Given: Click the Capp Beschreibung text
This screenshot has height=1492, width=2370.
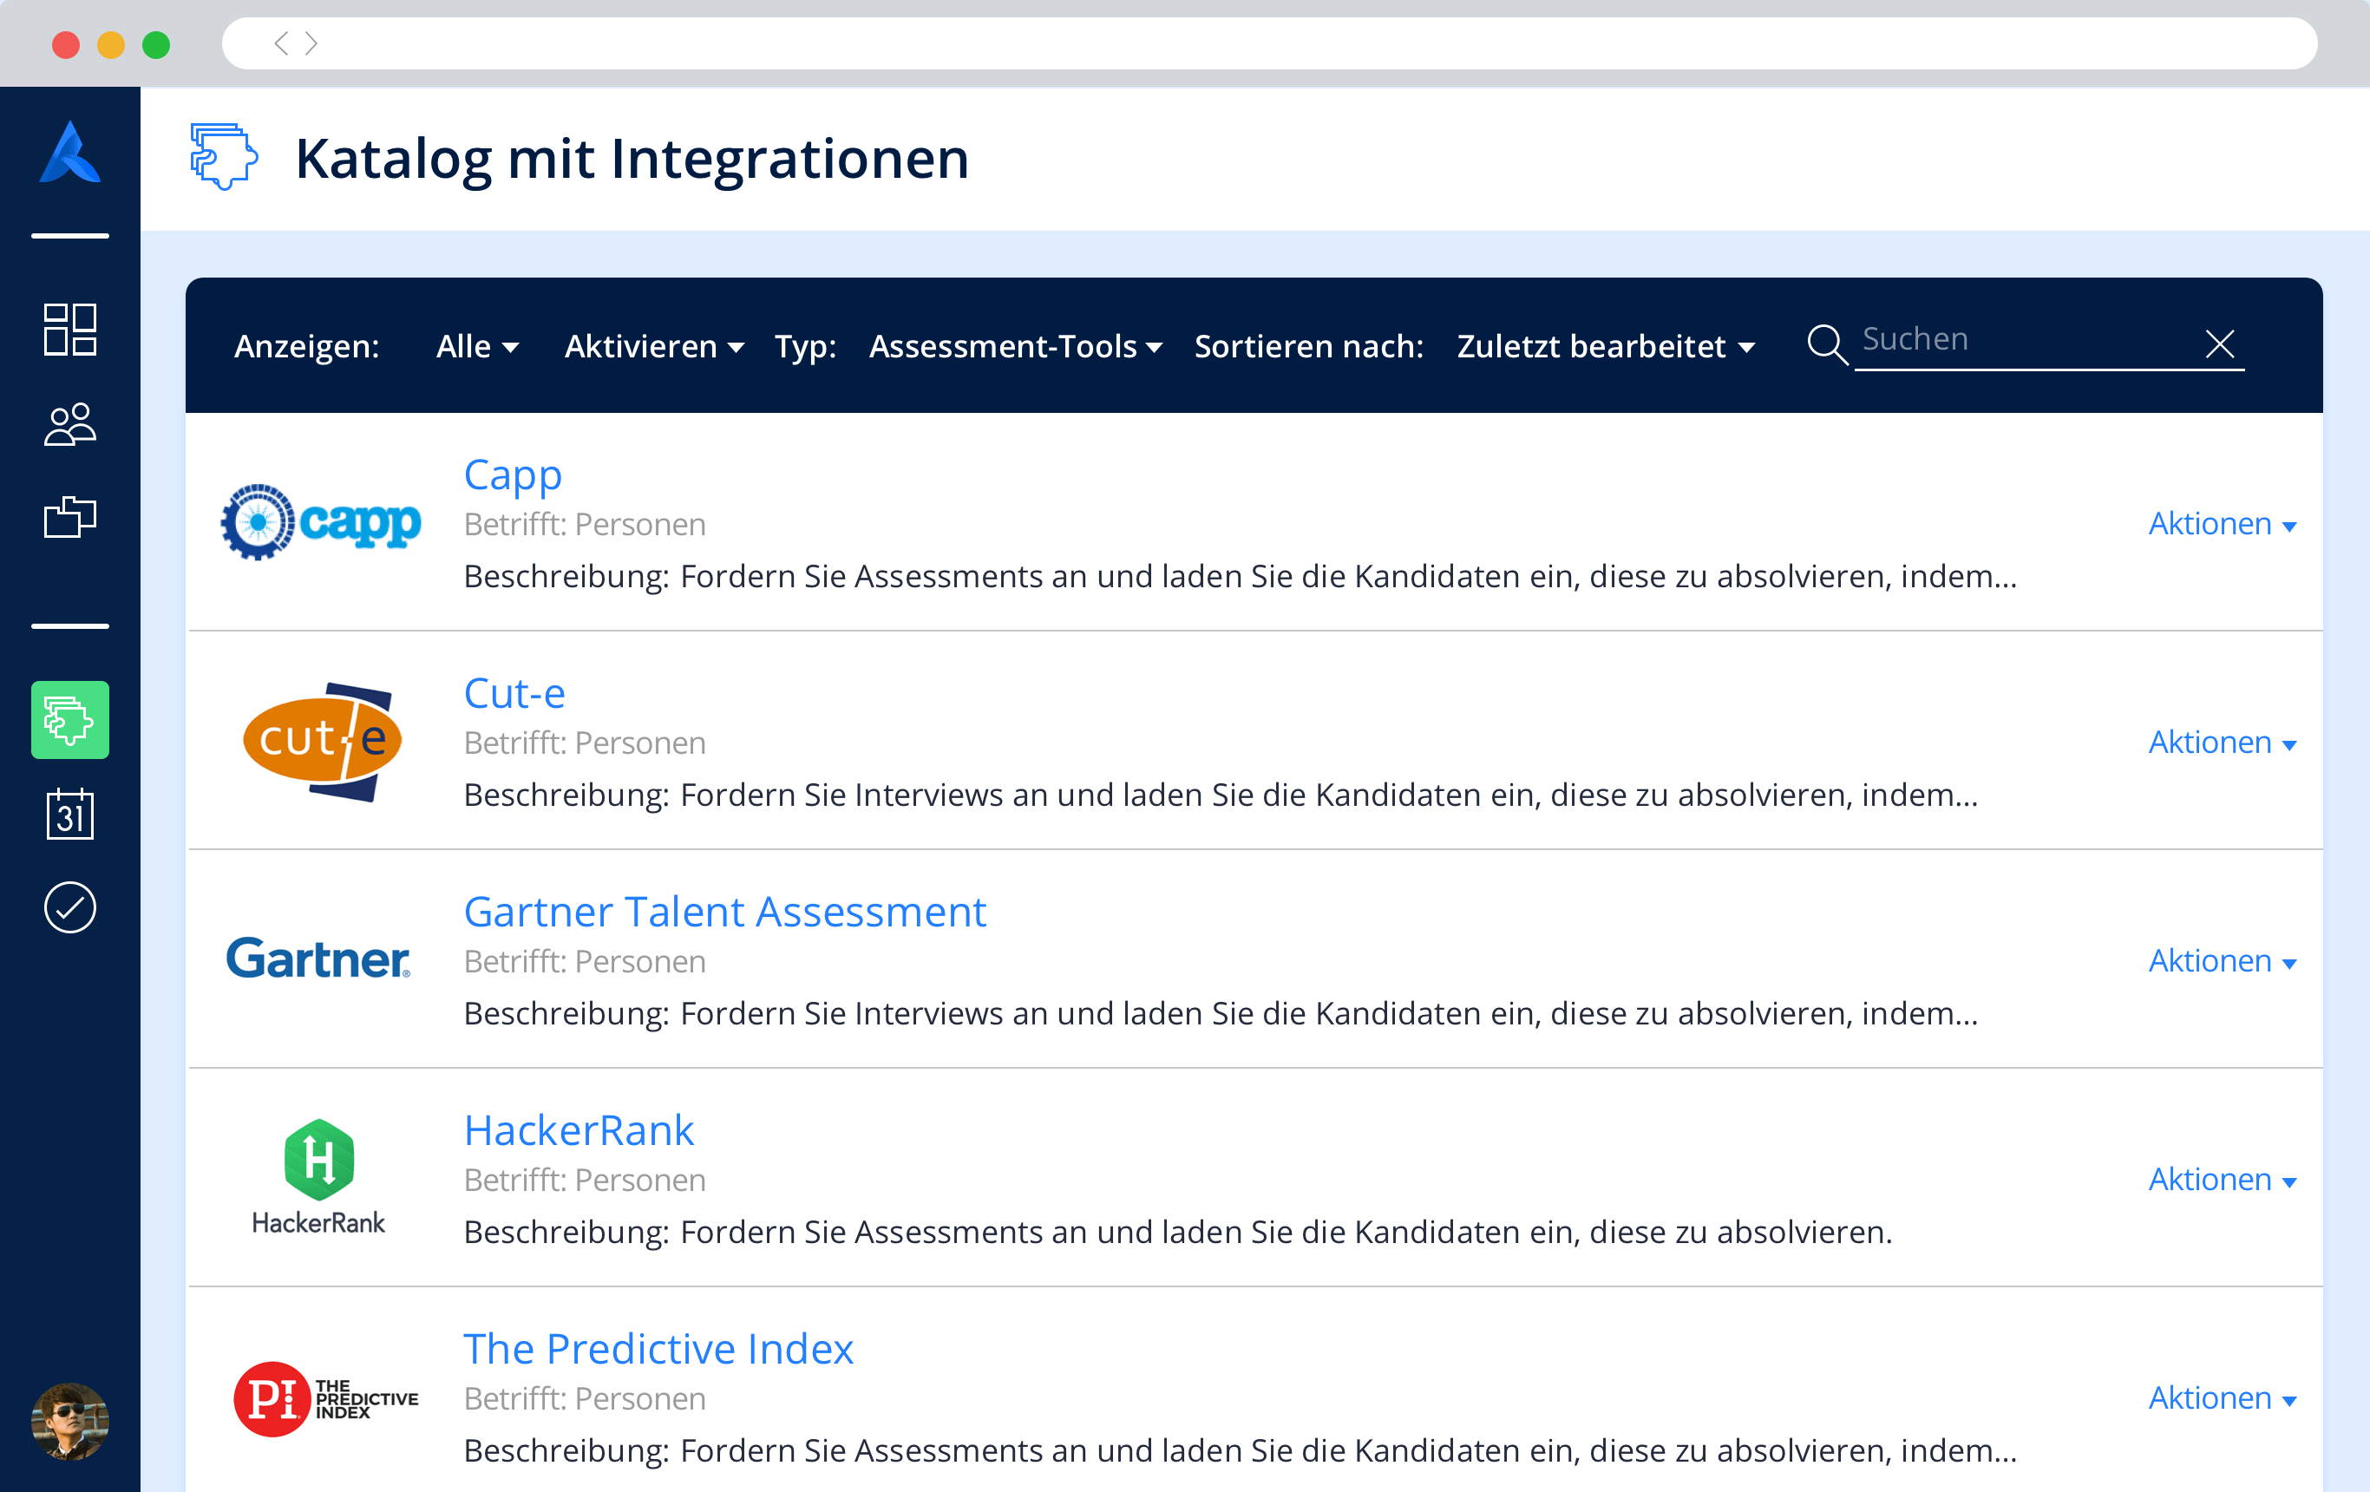Looking at the screenshot, I should (1241, 577).
